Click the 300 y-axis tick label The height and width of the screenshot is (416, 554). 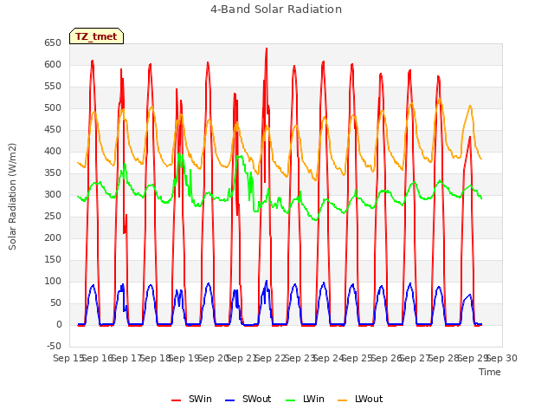(53, 194)
